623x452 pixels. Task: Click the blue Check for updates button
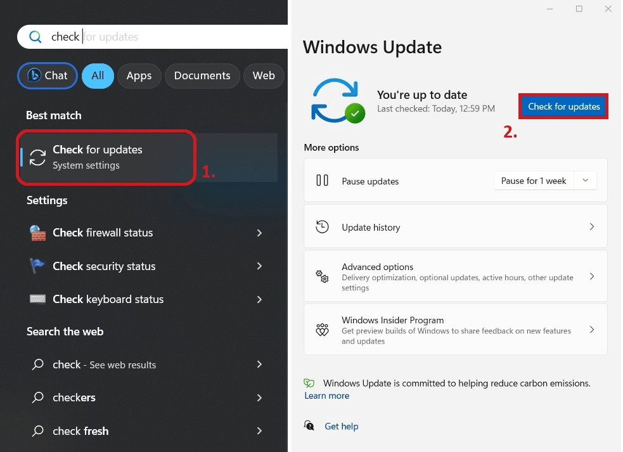click(x=563, y=107)
